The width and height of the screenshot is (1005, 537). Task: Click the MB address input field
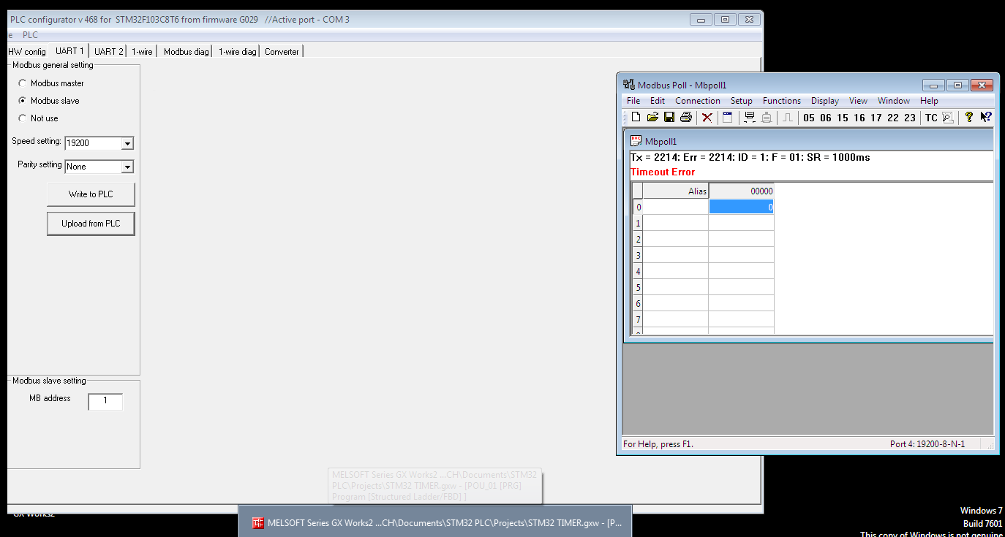[x=105, y=401]
